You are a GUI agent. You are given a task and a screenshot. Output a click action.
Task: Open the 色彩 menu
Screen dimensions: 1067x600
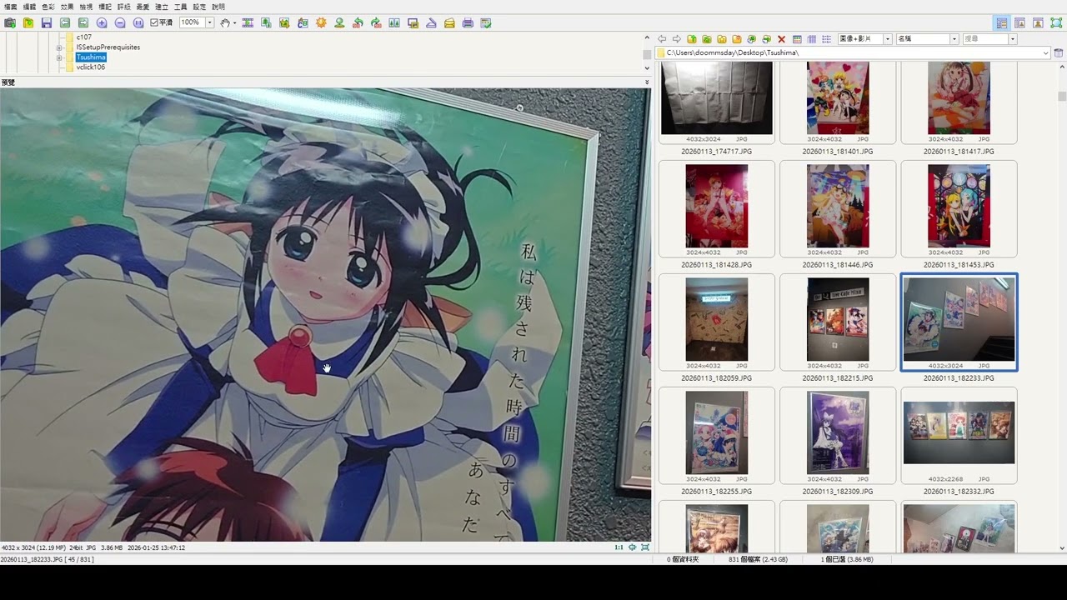pos(48,7)
